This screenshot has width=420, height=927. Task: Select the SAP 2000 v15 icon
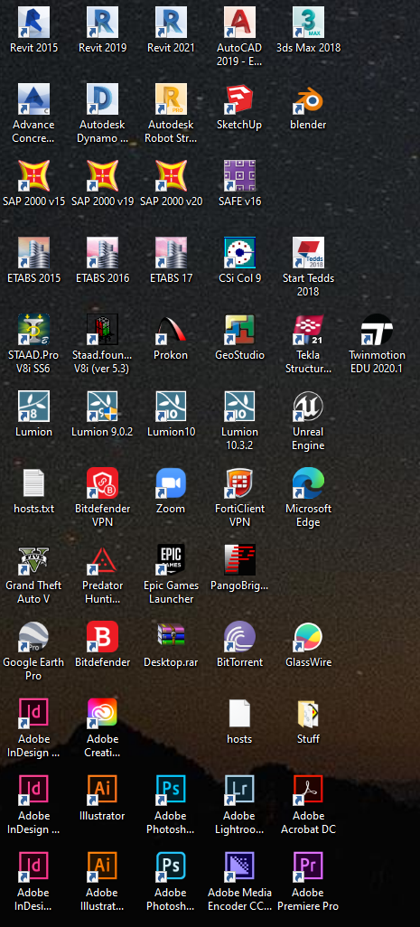tap(33, 176)
